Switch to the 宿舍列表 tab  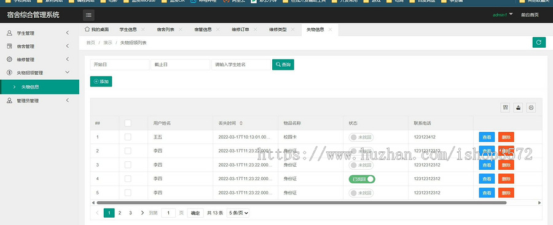[x=165, y=29]
